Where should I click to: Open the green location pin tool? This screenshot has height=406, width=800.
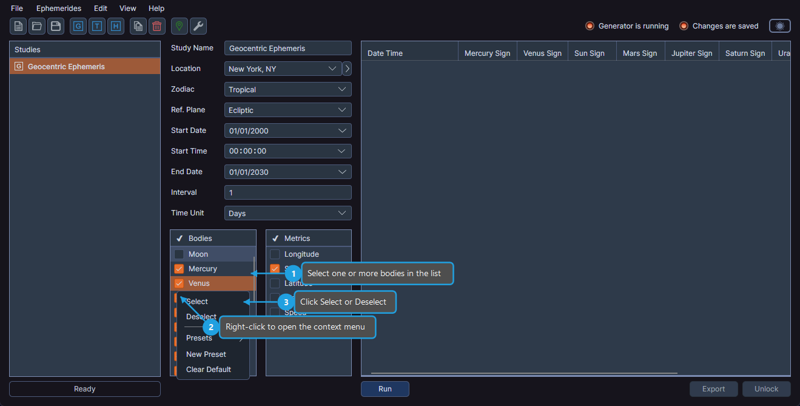tap(179, 26)
